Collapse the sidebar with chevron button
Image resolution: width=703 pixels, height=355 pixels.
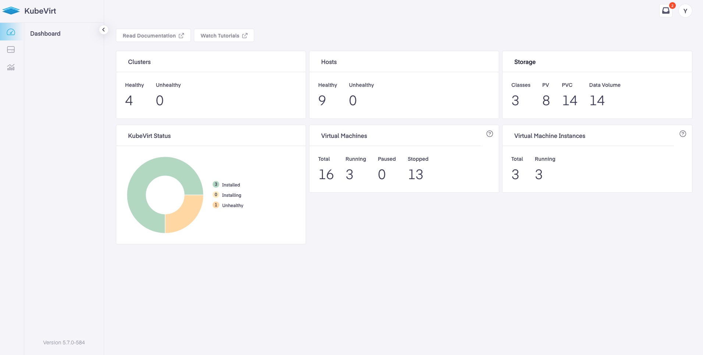coord(104,30)
